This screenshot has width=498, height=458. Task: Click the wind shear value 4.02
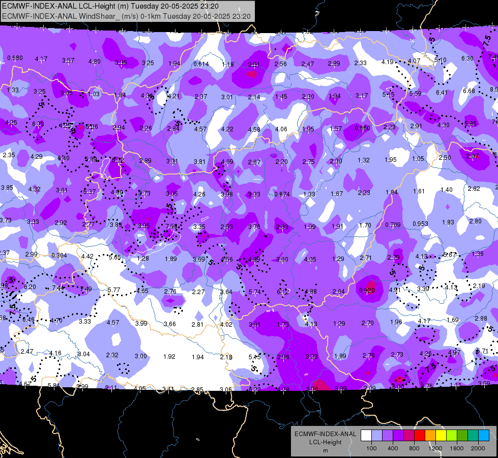pos(226,325)
